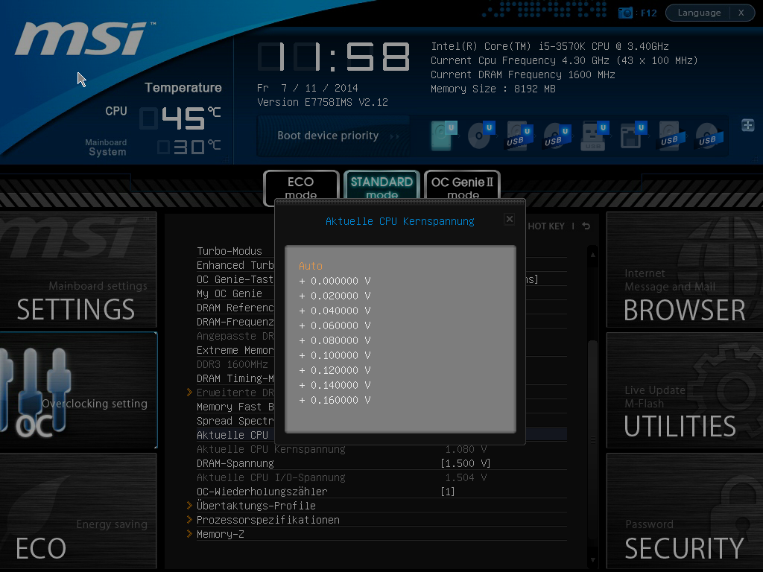Select the Memory Fast B row

point(235,407)
